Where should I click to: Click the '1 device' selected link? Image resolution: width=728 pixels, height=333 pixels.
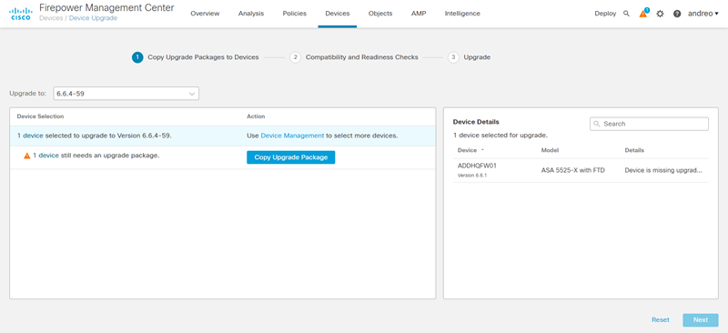(x=30, y=136)
